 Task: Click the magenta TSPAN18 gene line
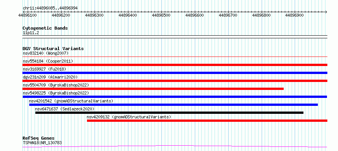point(175,146)
